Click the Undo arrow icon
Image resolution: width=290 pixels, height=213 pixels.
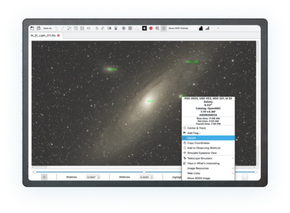57,28
